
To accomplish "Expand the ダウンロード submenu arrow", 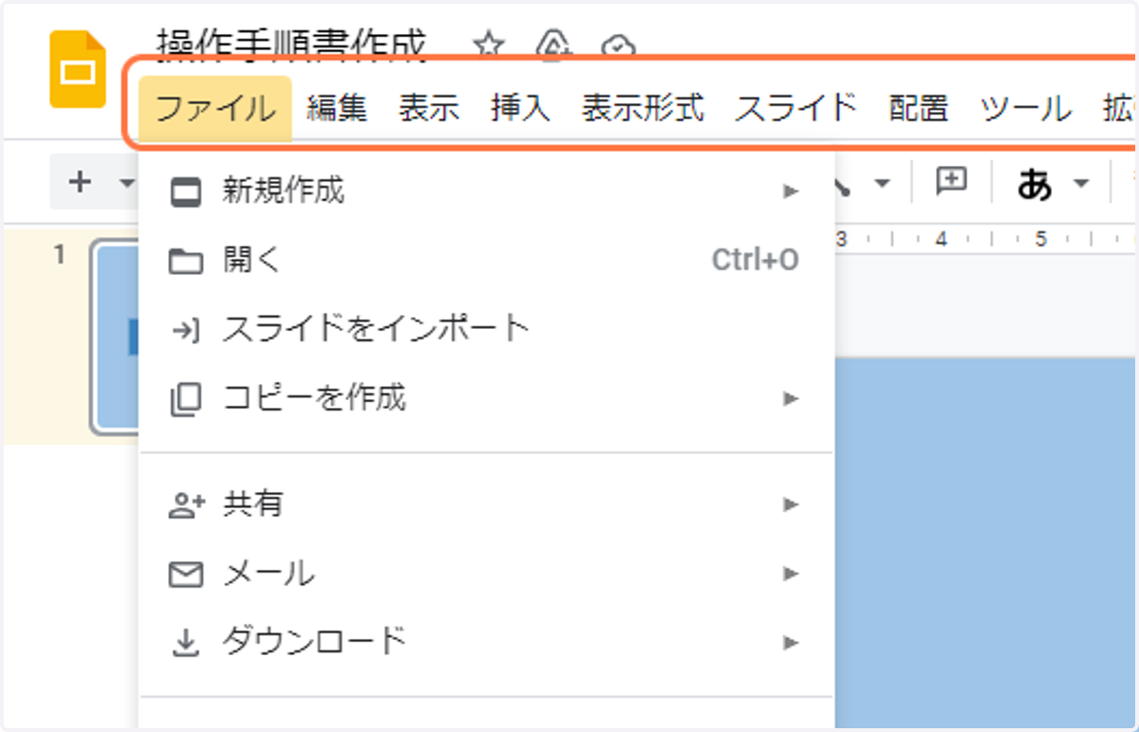I will [x=791, y=642].
